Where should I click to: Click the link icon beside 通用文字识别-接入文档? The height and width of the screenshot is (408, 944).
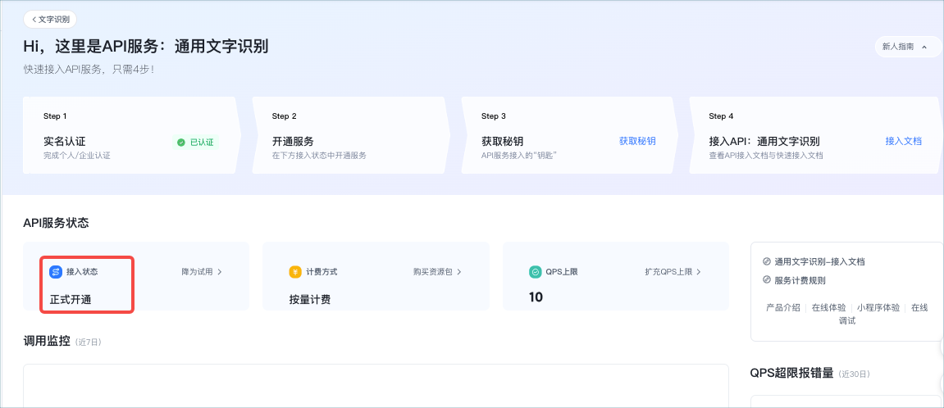pyautogui.click(x=766, y=262)
